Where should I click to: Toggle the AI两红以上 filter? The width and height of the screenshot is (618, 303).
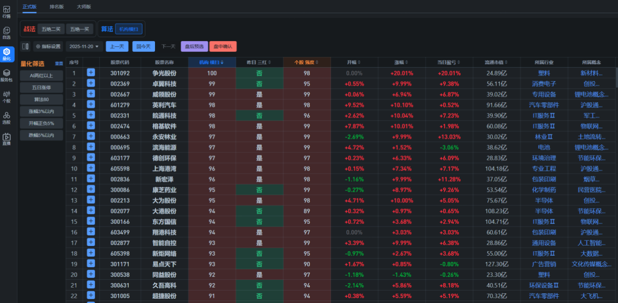[x=41, y=75]
